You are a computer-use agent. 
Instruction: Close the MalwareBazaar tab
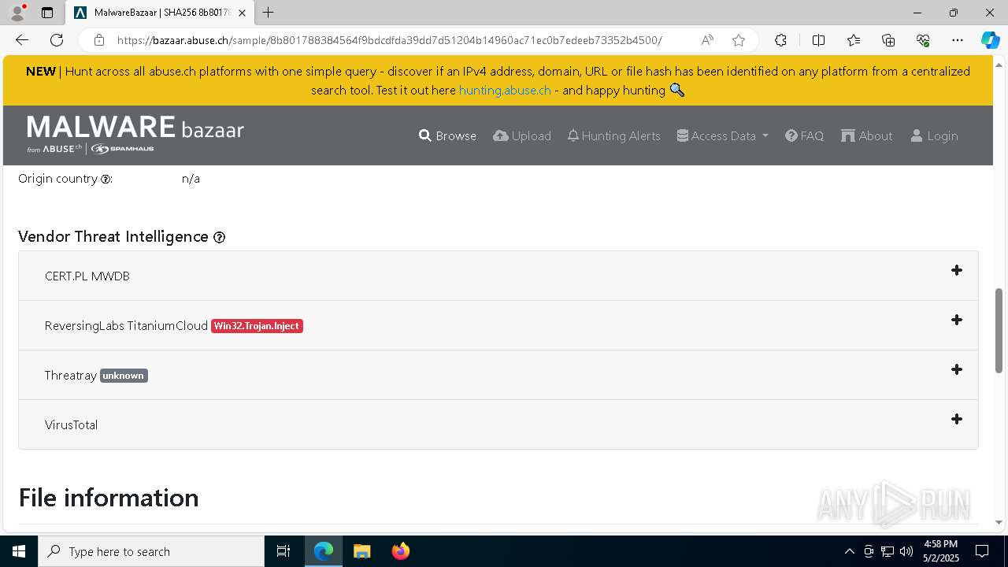(x=242, y=13)
